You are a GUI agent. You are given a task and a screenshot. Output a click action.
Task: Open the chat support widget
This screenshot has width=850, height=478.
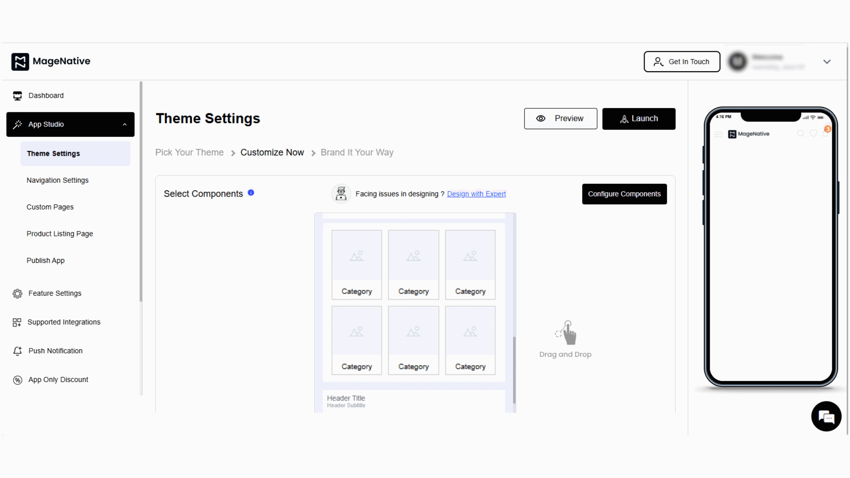click(x=826, y=416)
